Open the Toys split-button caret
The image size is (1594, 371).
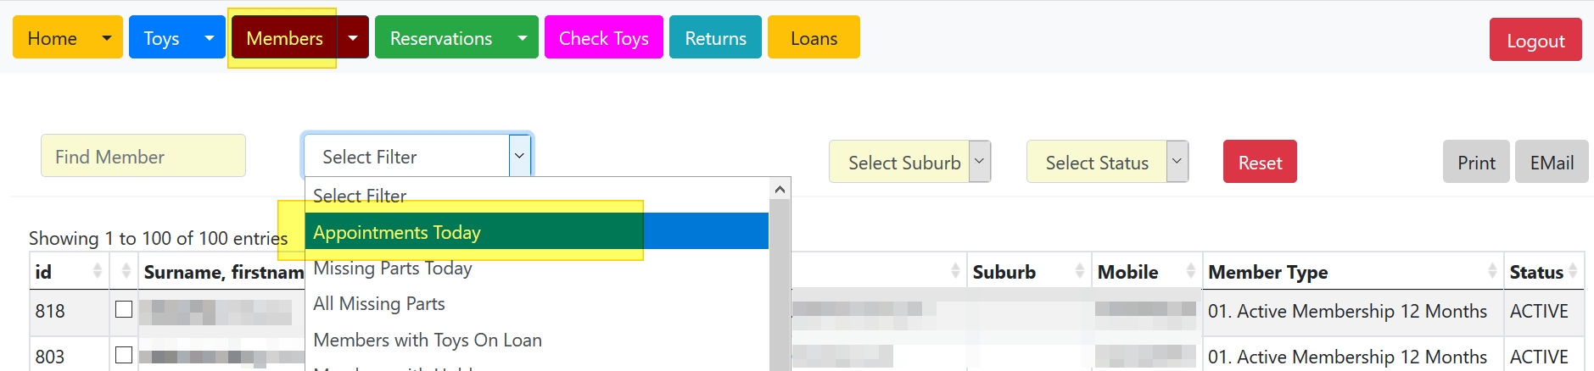[210, 38]
